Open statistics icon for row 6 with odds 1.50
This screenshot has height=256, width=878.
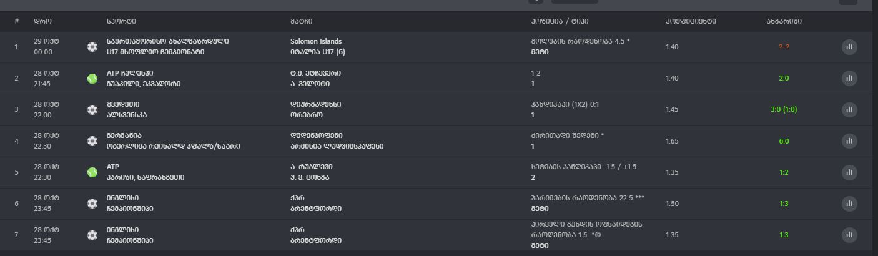pos(849,204)
